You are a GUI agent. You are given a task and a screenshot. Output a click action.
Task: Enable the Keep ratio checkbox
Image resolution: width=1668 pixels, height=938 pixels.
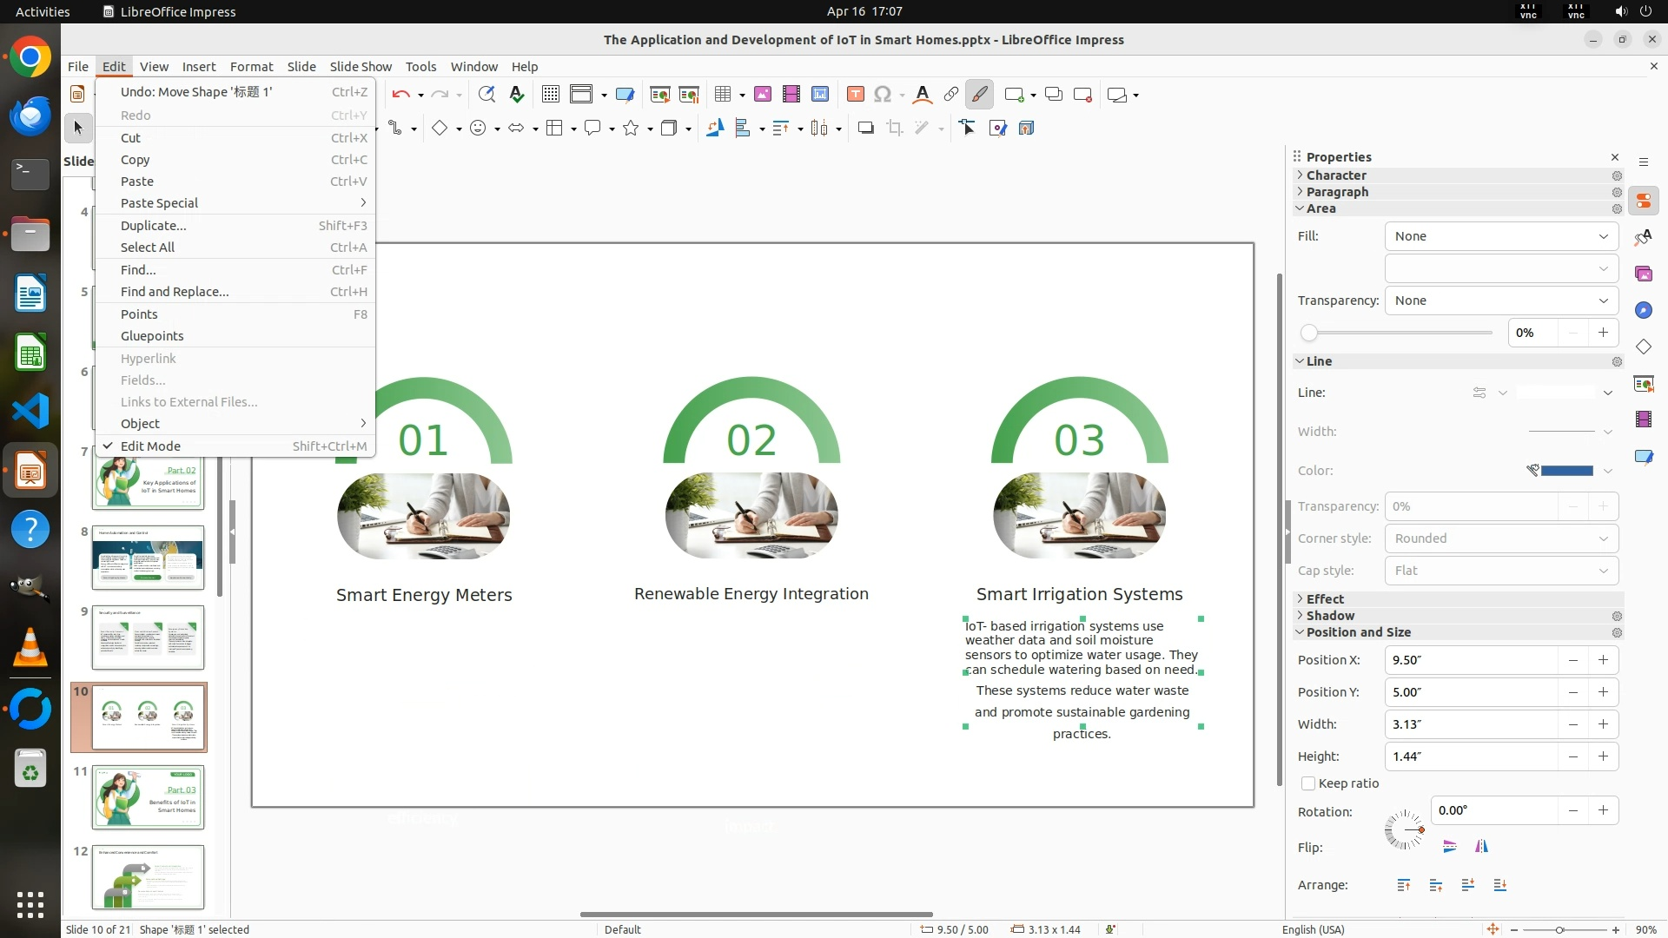pos(1308,783)
